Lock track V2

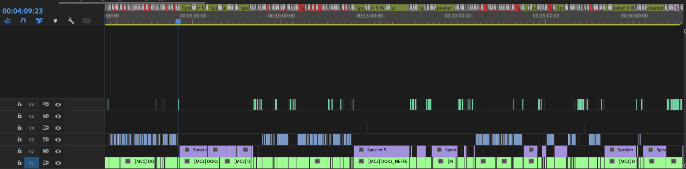[x=19, y=151]
